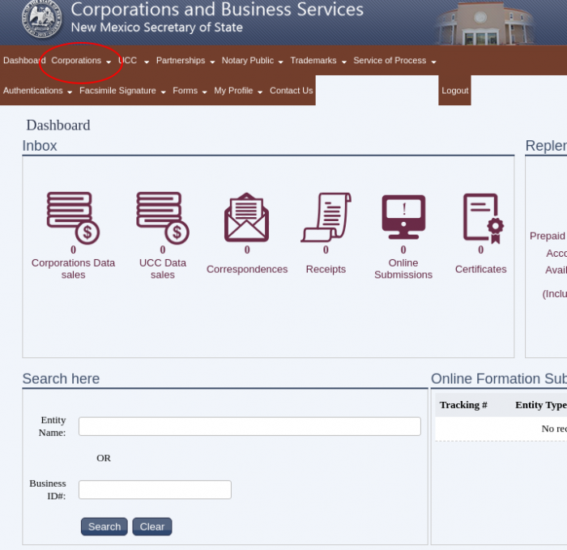
Task: Click the Search here heading
Action: point(61,378)
